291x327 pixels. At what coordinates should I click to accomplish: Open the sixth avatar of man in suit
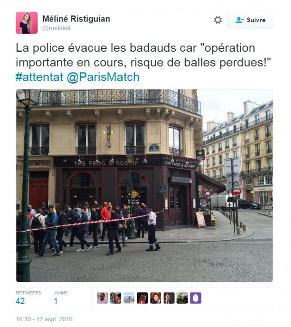(x=169, y=298)
